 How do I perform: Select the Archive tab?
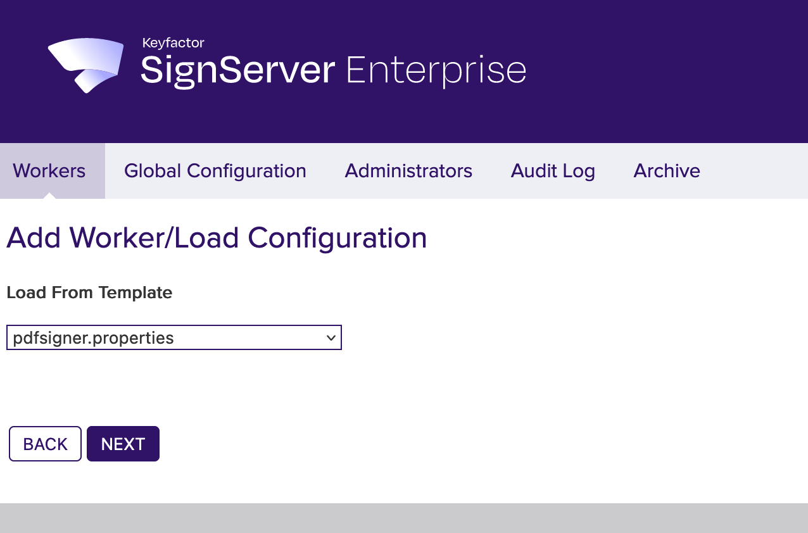tap(667, 171)
